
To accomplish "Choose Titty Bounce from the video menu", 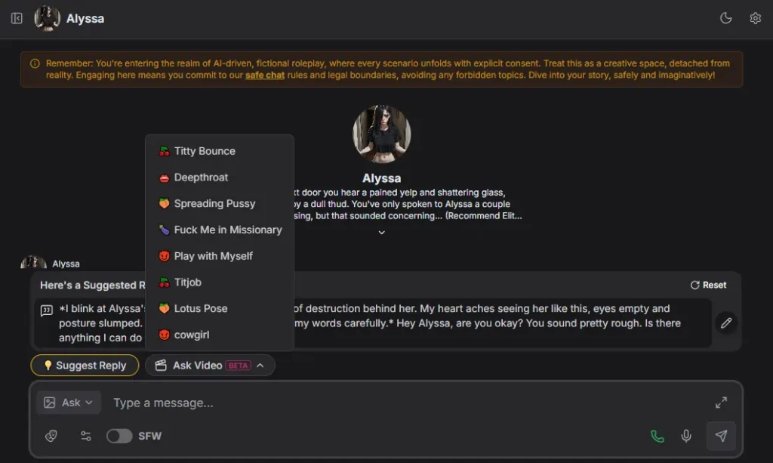I will point(220,151).
